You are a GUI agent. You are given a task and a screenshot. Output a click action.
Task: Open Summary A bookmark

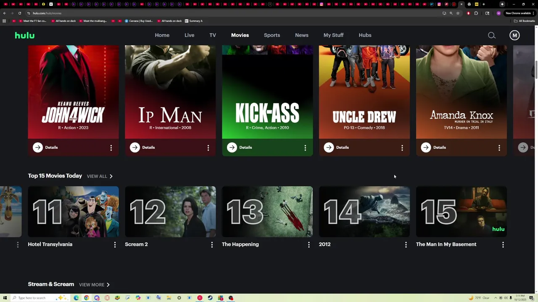pyautogui.click(x=194, y=21)
